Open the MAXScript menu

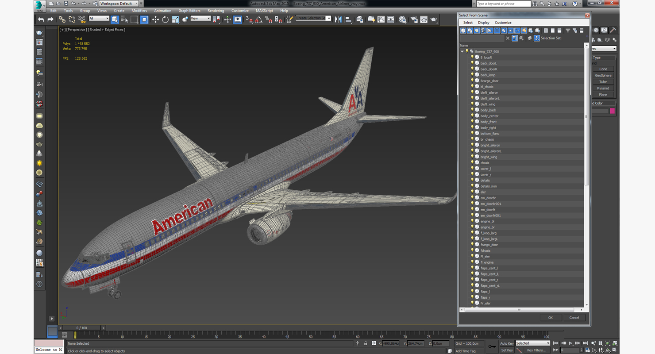pos(264,11)
